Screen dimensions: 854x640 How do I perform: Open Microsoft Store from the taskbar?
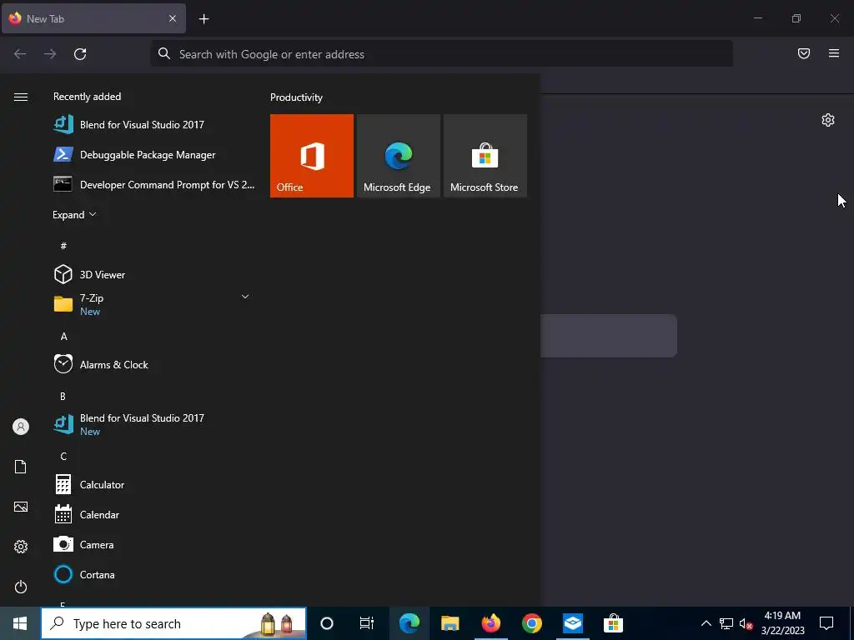(x=613, y=623)
